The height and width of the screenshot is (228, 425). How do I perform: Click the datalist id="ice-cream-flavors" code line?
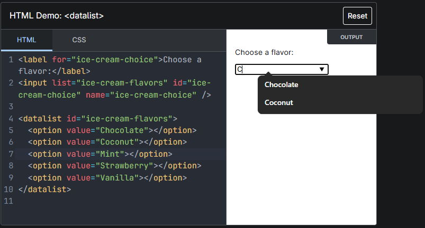click(x=97, y=119)
